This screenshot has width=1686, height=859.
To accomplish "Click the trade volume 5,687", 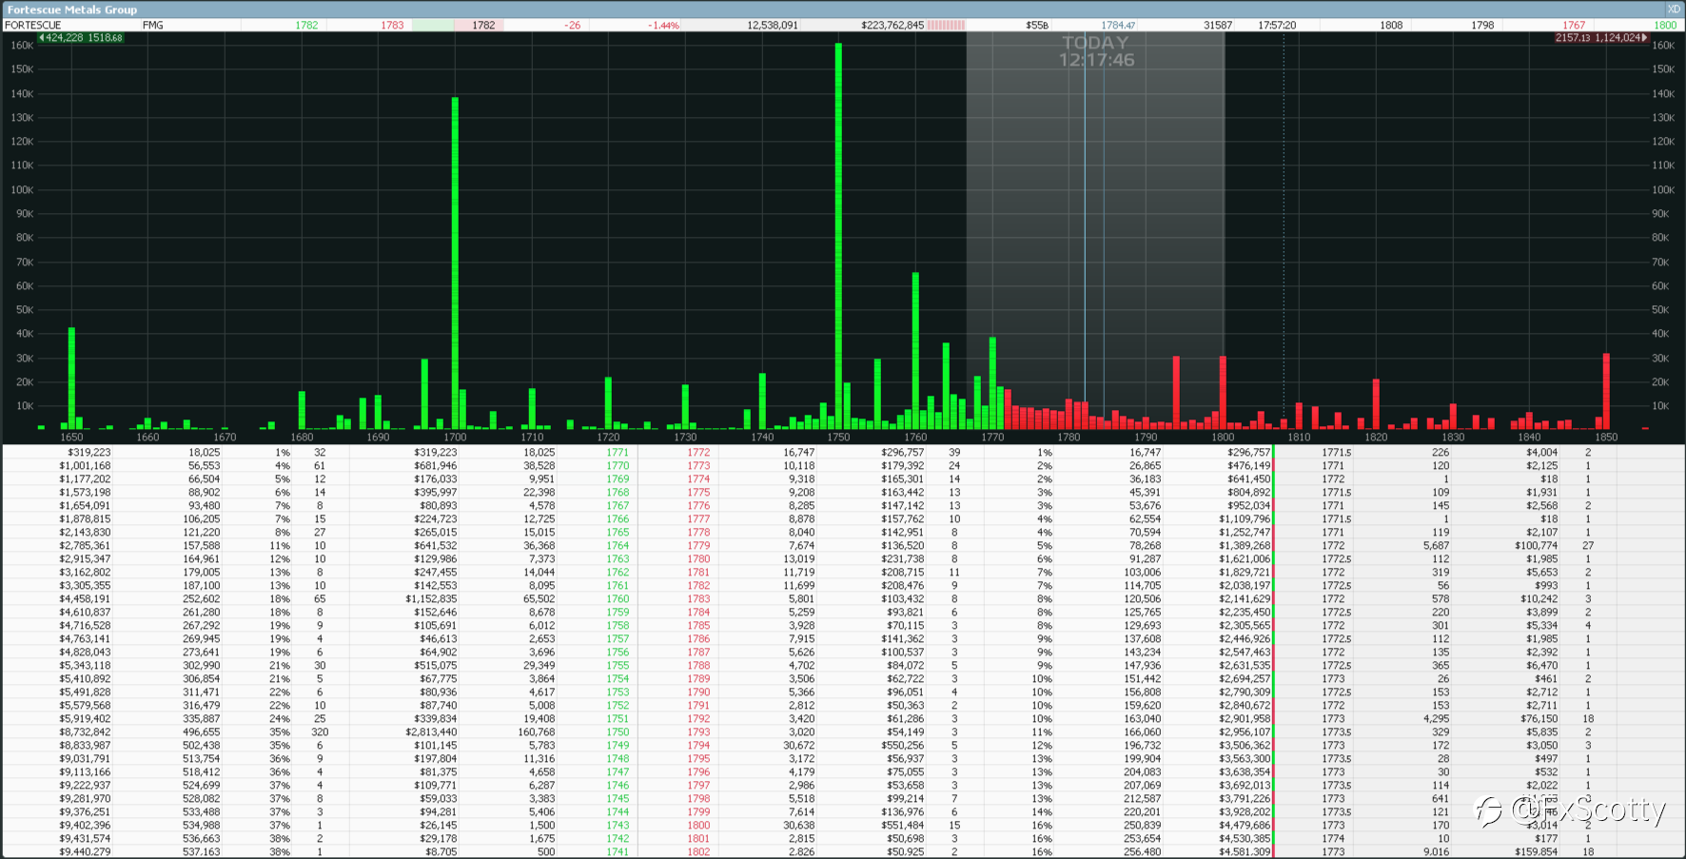I will pos(1436,546).
